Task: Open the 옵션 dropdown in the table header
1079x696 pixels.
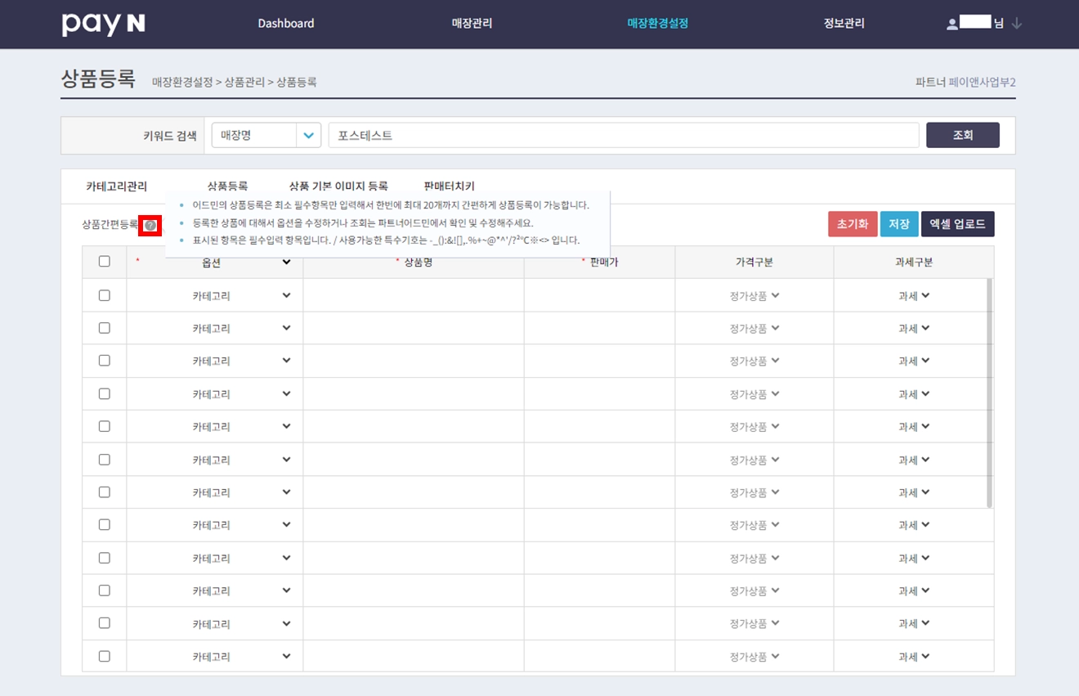Action: (215, 263)
